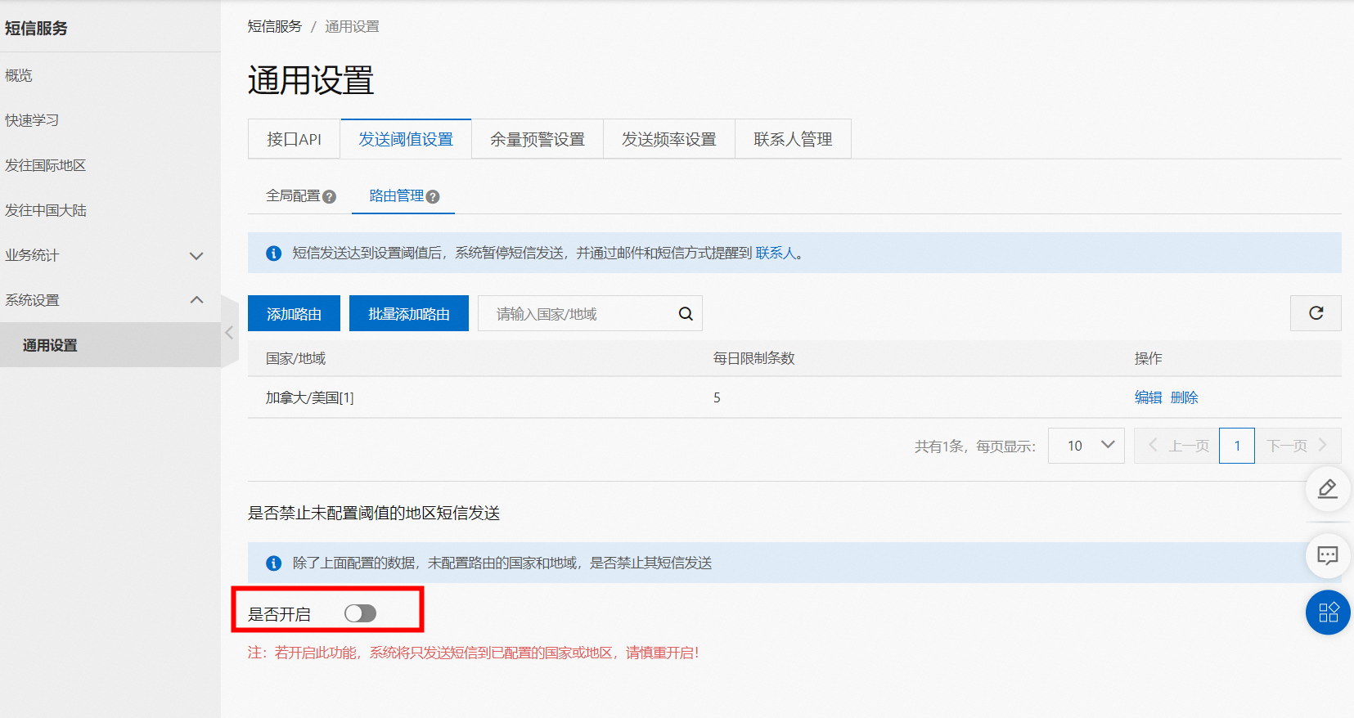
Task: Open the page size dropdown showing 10
Action: click(x=1086, y=446)
